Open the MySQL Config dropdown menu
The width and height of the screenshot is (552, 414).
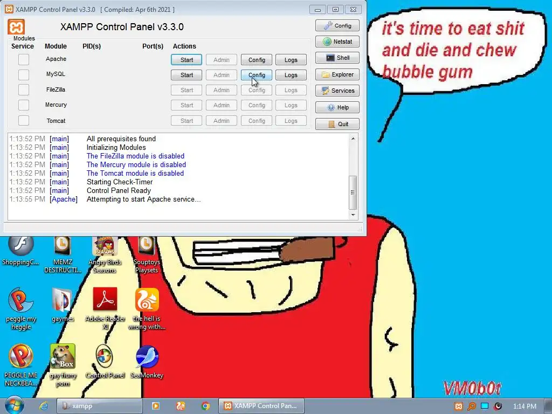coord(257,75)
